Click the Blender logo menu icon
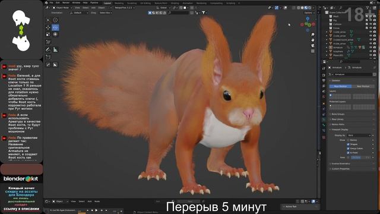Image resolution: width=380 pixels, height=214 pixels. pos(46,2)
